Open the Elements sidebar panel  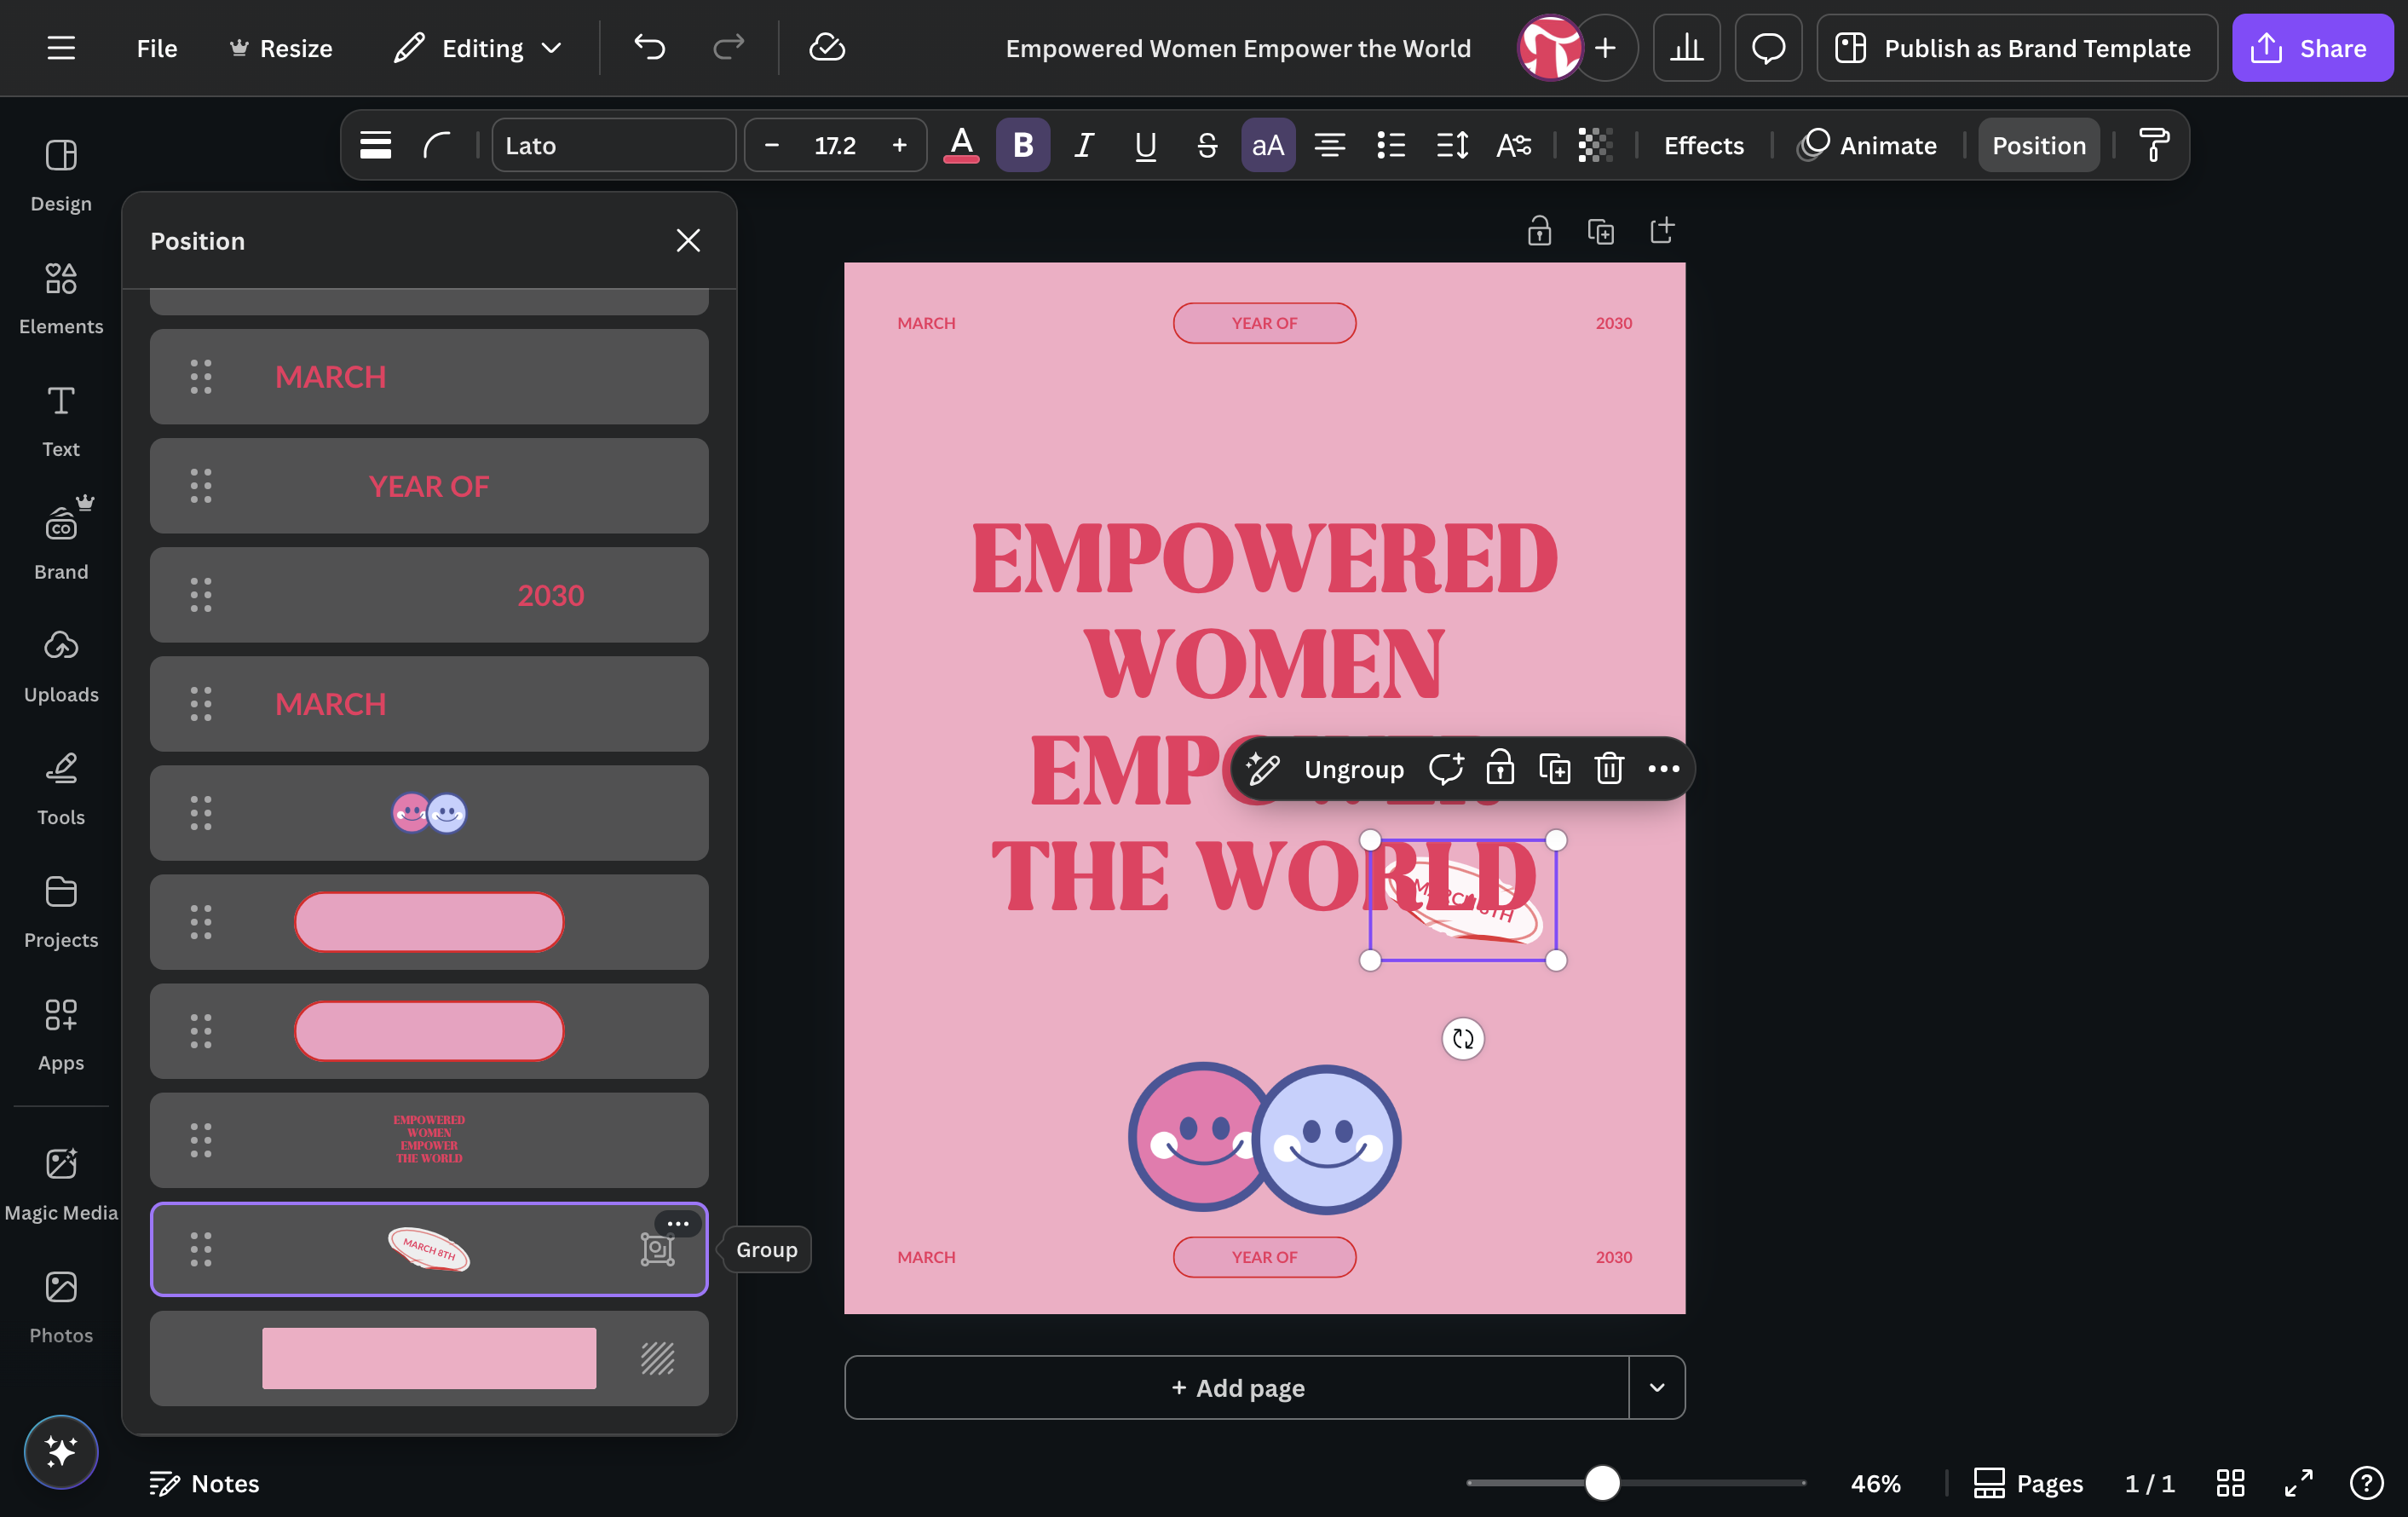pos(61,298)
